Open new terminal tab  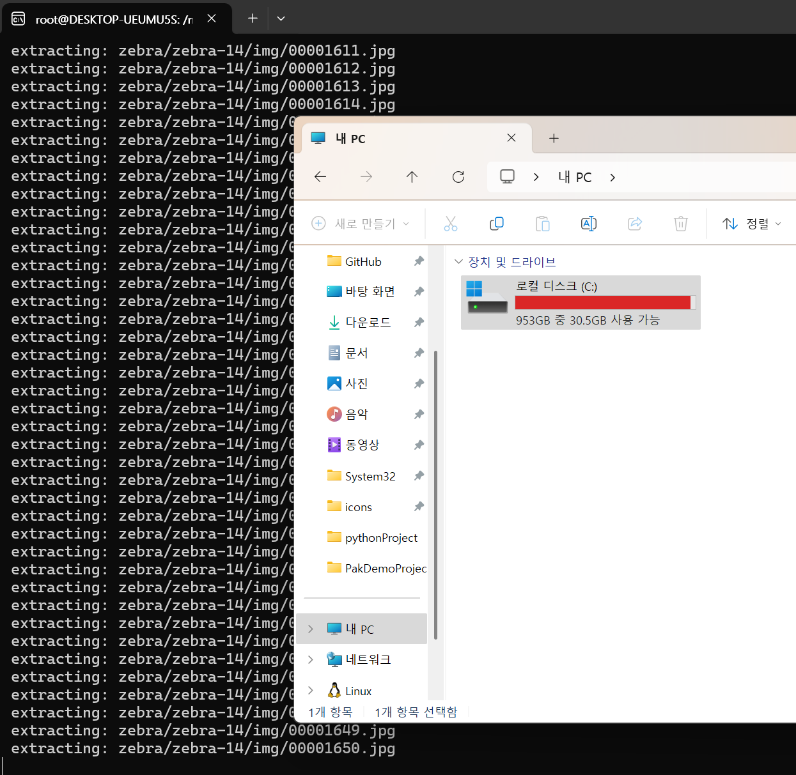point(253,19)
